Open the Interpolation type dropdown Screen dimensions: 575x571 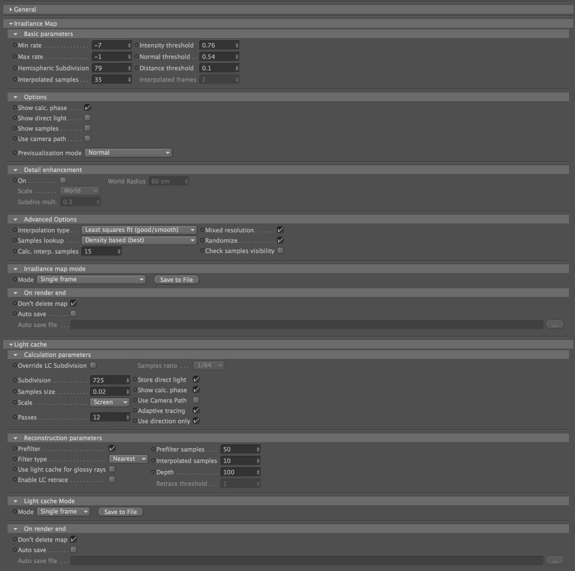click(139, 230)
